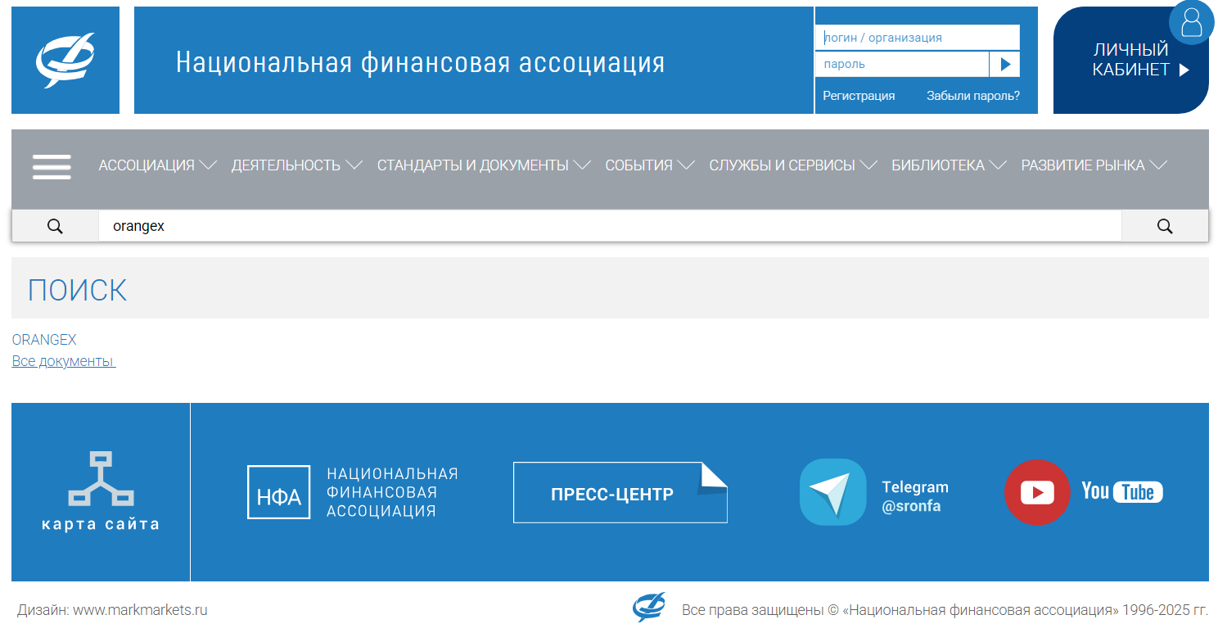The height and width of the screenshot is (633, 1227).
Task: Expand the События menu
Action: (650, 165)
